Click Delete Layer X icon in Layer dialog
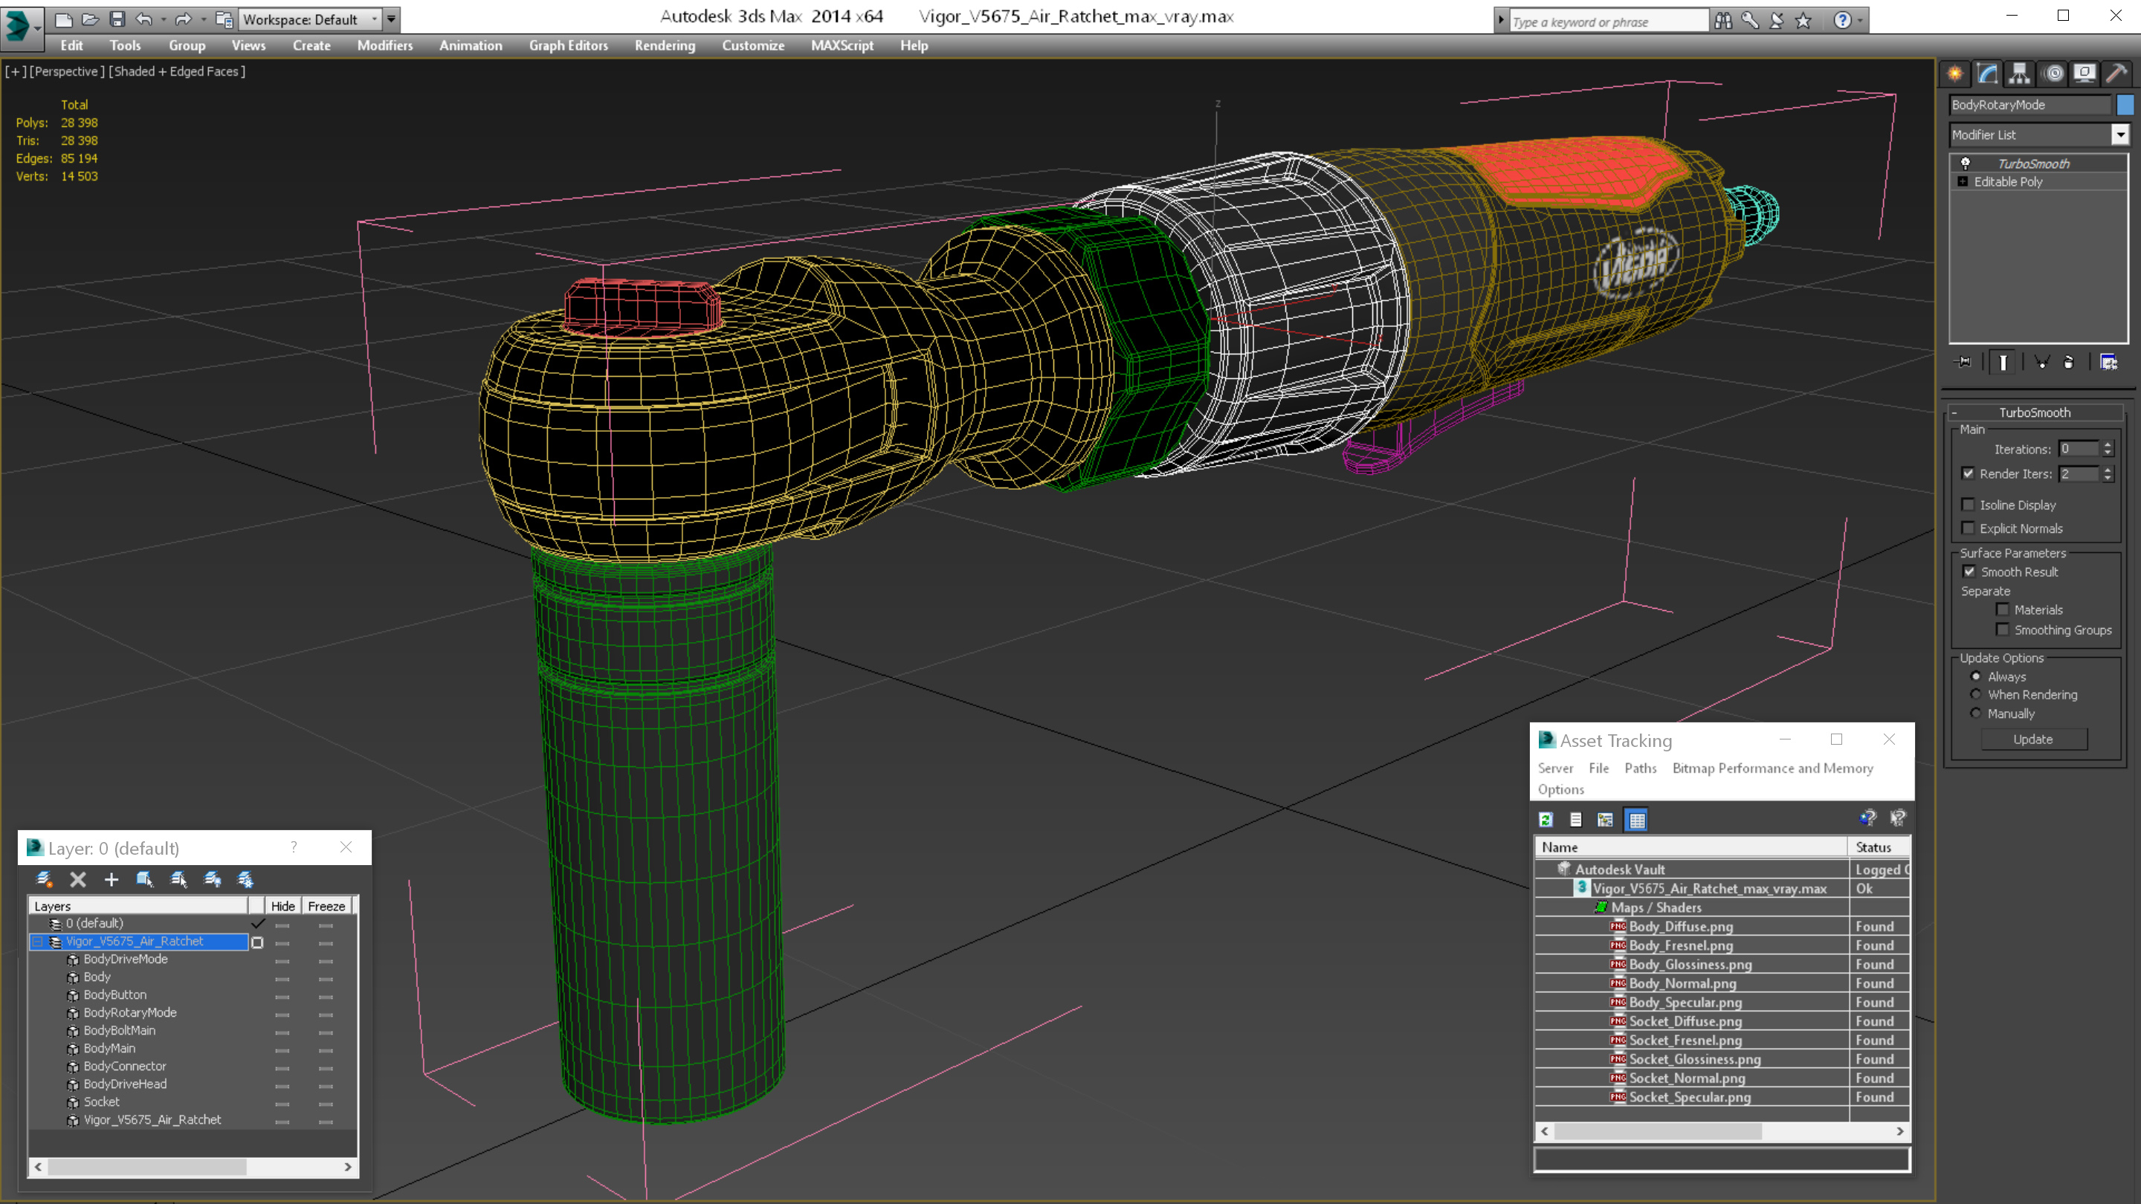 (x=78, y=879)
